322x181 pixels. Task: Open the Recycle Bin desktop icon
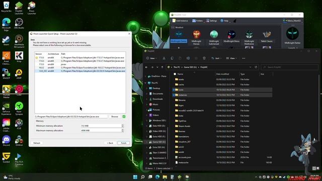click(6, 7)
